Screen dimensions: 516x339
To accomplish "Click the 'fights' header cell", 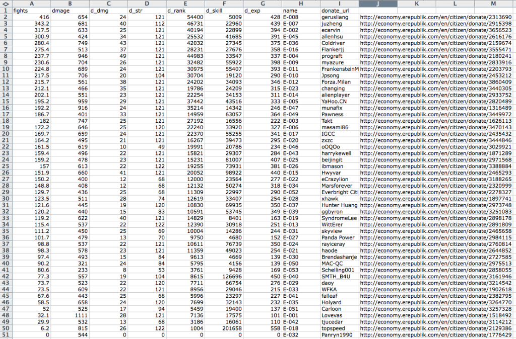I will pyautogui.click(x=31, y=10).
